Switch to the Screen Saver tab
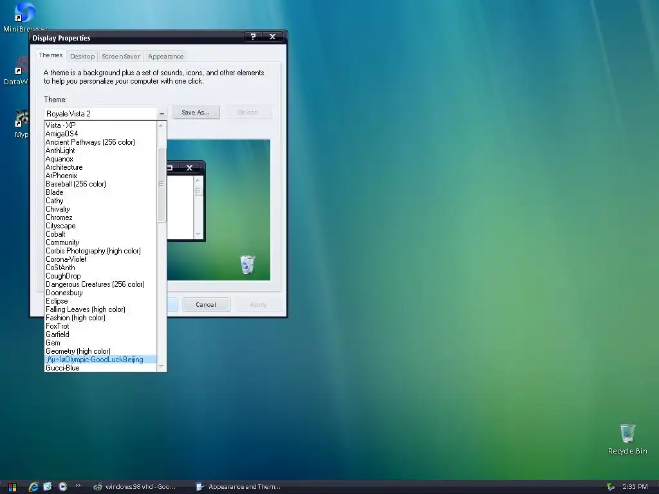This screenshot has height=494, width=659. pos(121,57)
